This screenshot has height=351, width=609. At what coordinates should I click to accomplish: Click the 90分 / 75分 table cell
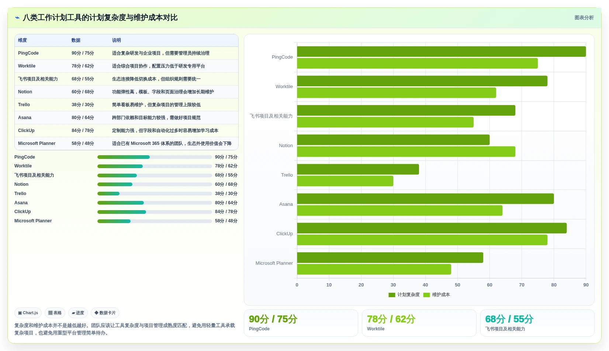83,53
